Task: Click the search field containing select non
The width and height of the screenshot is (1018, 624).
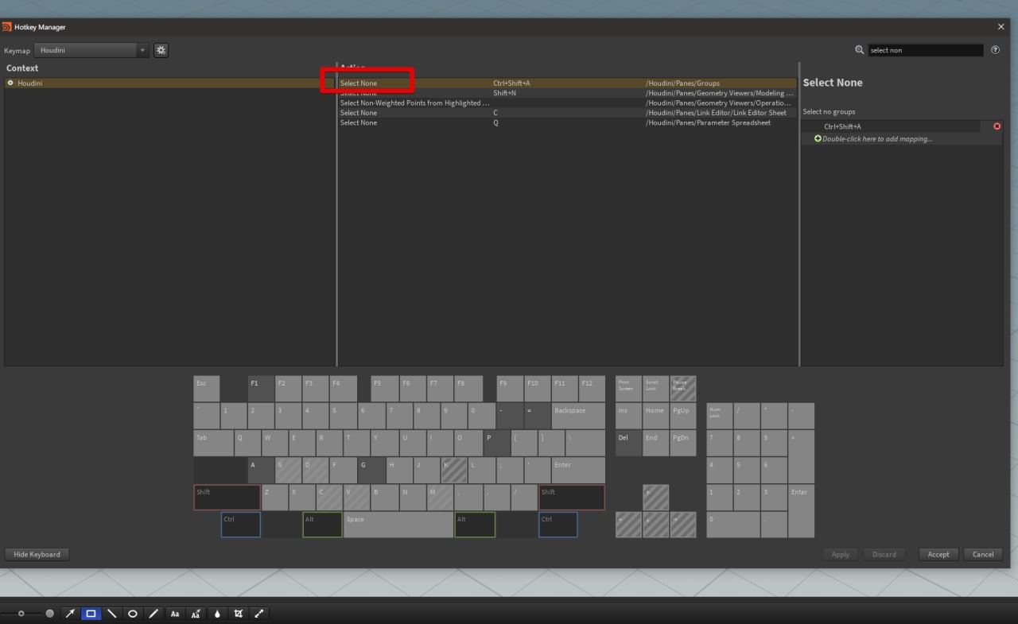Action: 926,50
